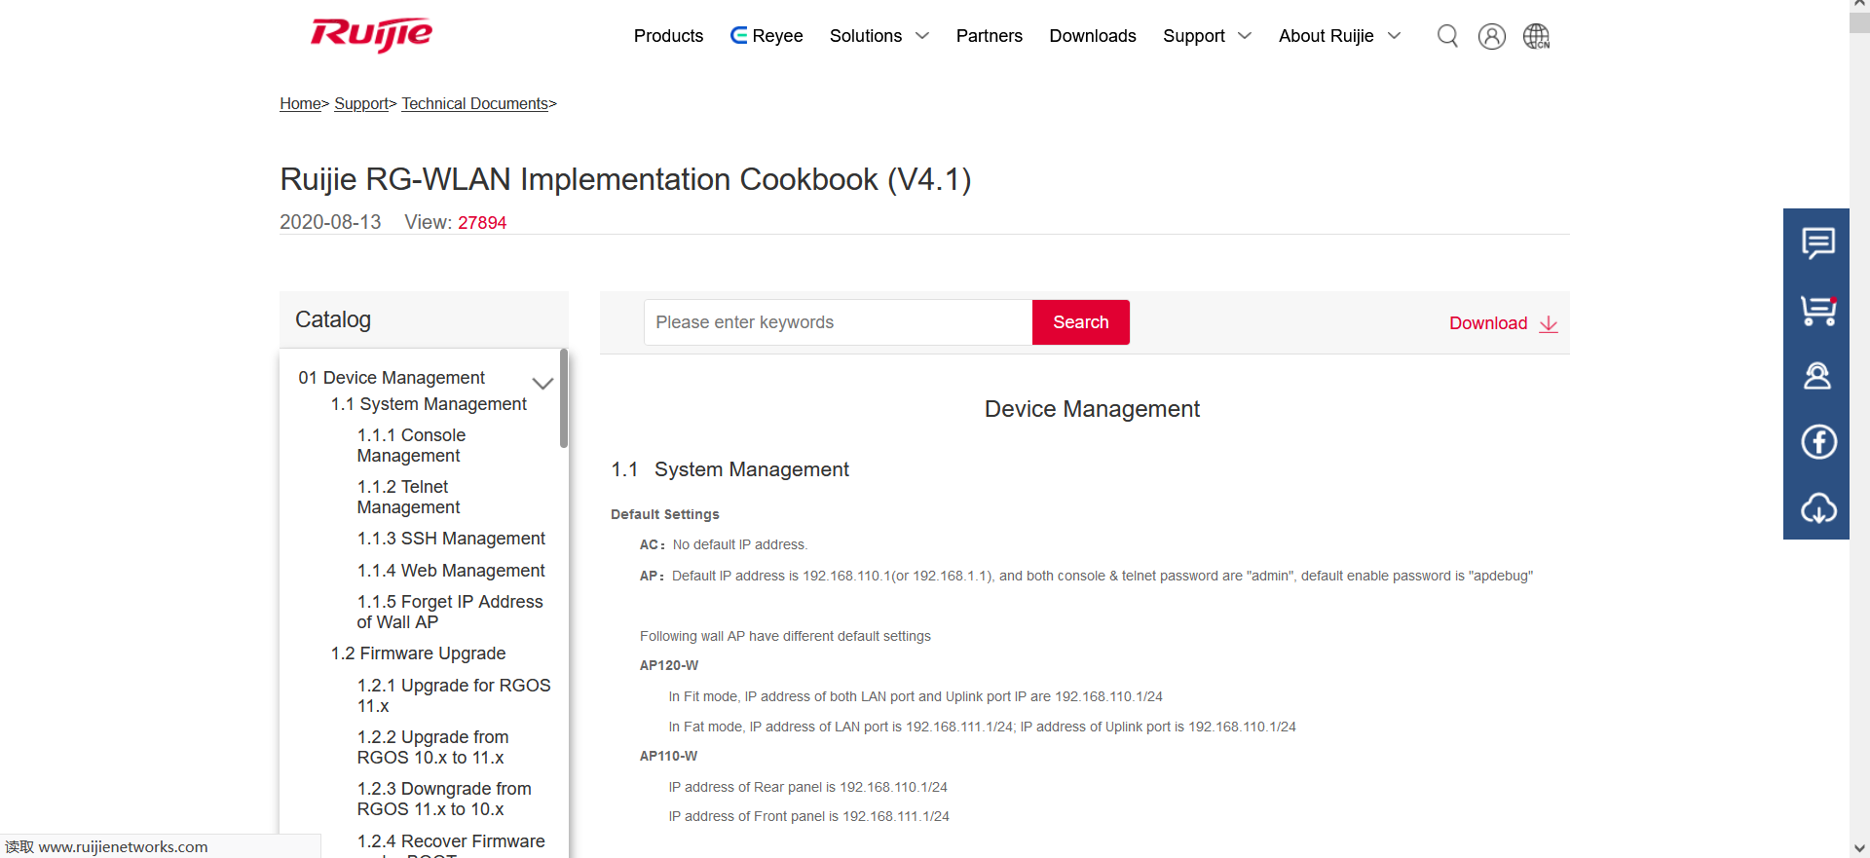The width and height of the screenshot is (1870, 858).
Task: Expand the Support menu chevron
Action: point(1245,36)
